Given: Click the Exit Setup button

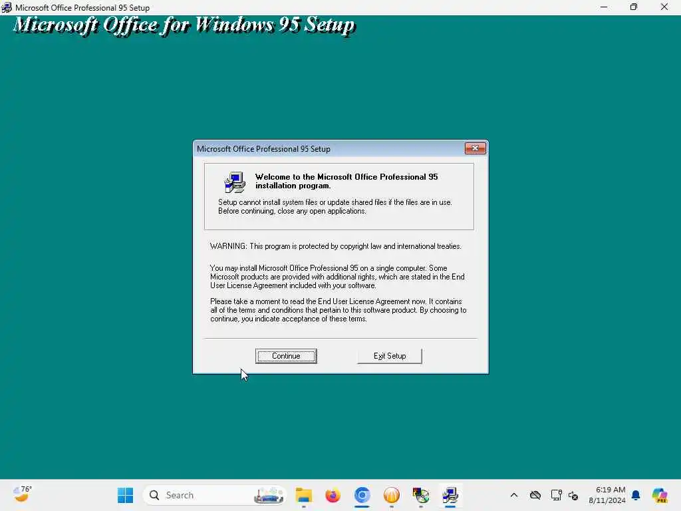Looking at the screenshot, I should [x=390, y=356].
